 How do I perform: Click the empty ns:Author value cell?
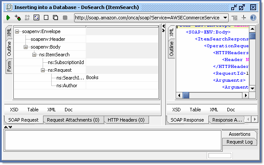[122, 86]
